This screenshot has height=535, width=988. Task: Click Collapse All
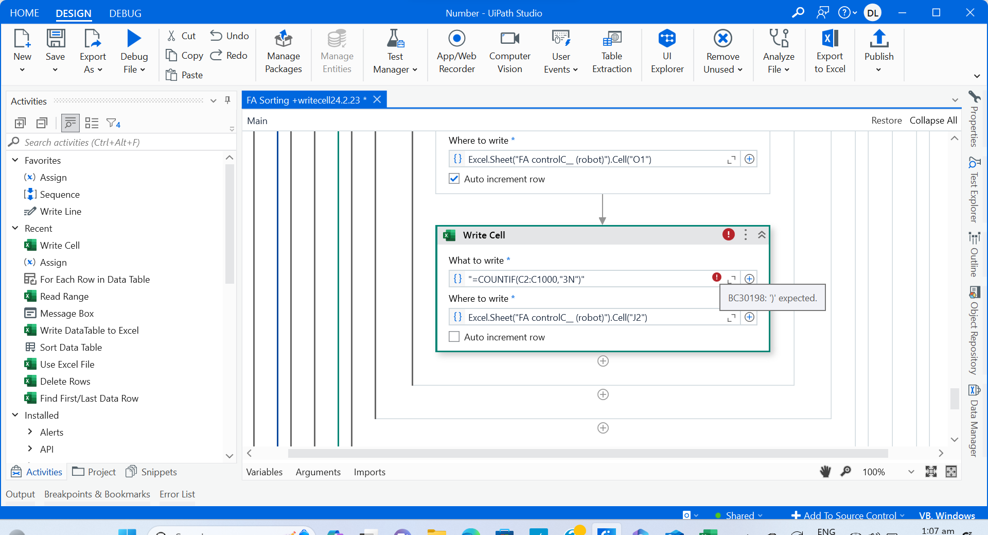click(x=933, y=120)
